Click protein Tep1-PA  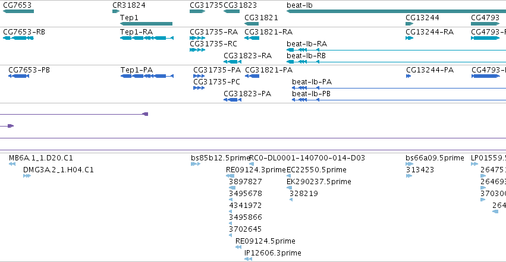pos(137,70)
